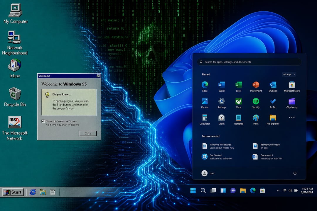Click the Windows 95 Start button

(x=13, y=192)
